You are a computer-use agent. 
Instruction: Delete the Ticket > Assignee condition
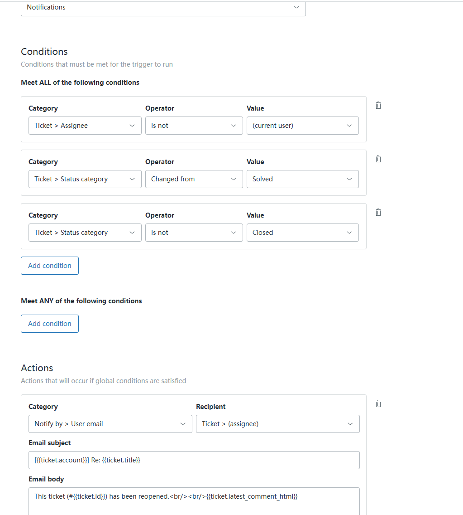(378, 105)
